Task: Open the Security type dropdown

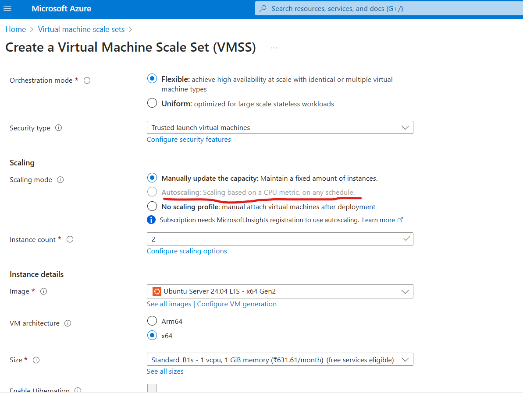Action: pos(280,128)
